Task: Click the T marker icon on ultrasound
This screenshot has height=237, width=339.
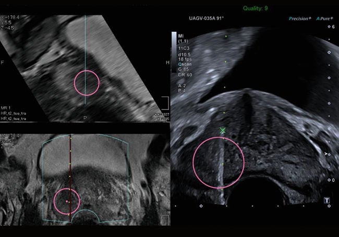Action: click(326, 201)
